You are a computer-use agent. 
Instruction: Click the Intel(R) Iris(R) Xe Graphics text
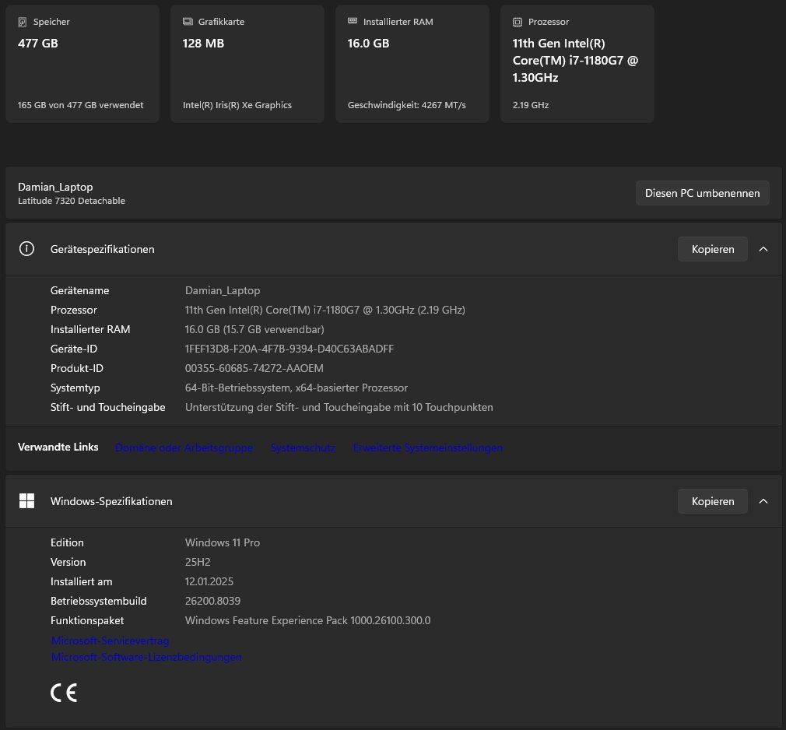click(237, 105)
